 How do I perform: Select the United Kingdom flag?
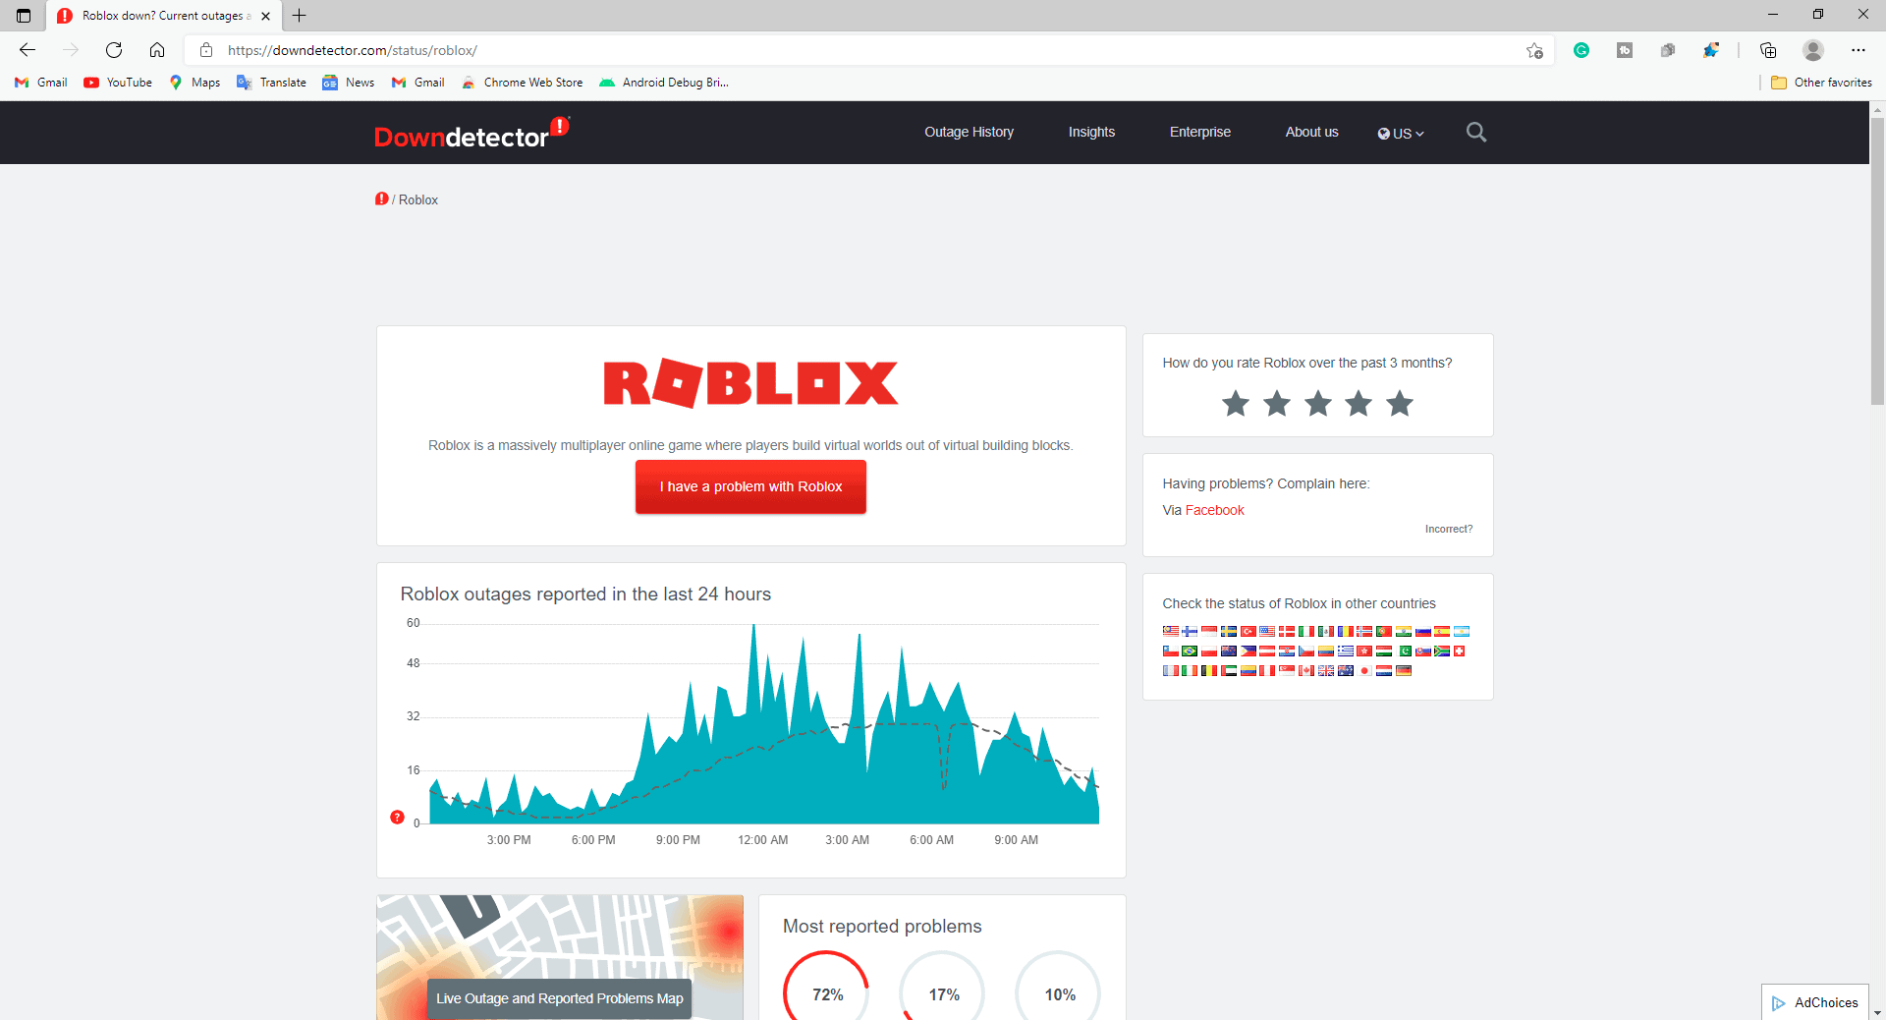point(1326,670)
